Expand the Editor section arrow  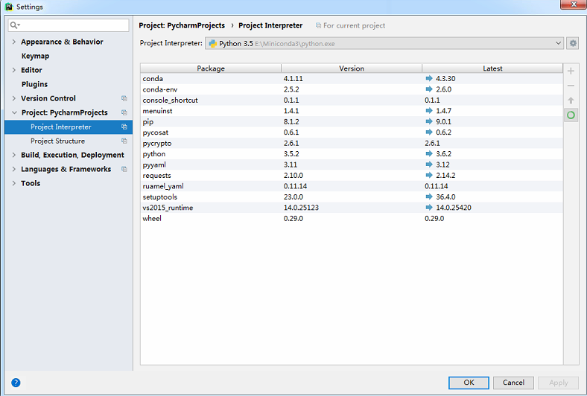14,70
